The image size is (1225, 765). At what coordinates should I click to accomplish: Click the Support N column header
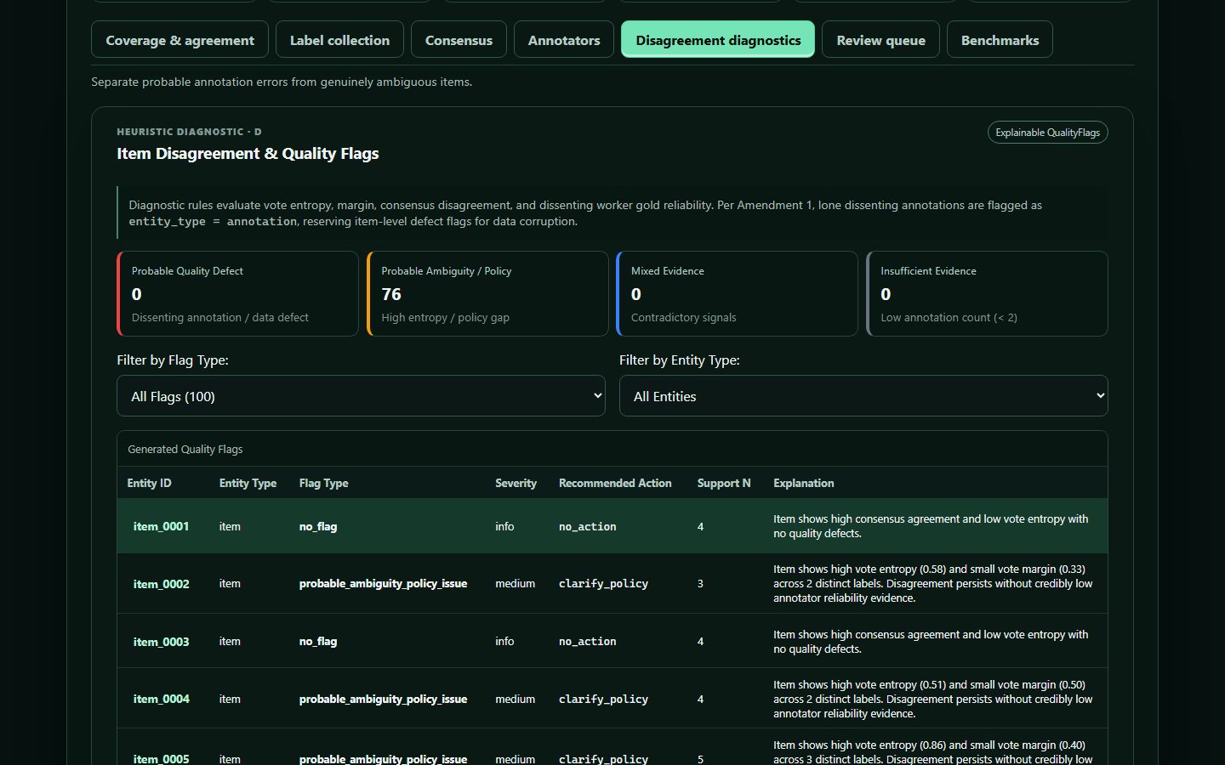[724, 483]
